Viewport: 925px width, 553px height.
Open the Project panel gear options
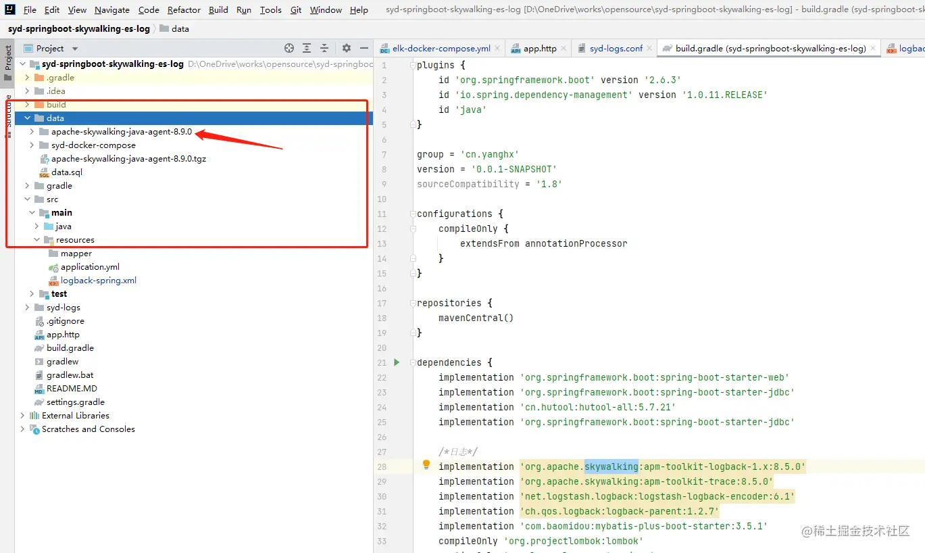coord(347,48)
